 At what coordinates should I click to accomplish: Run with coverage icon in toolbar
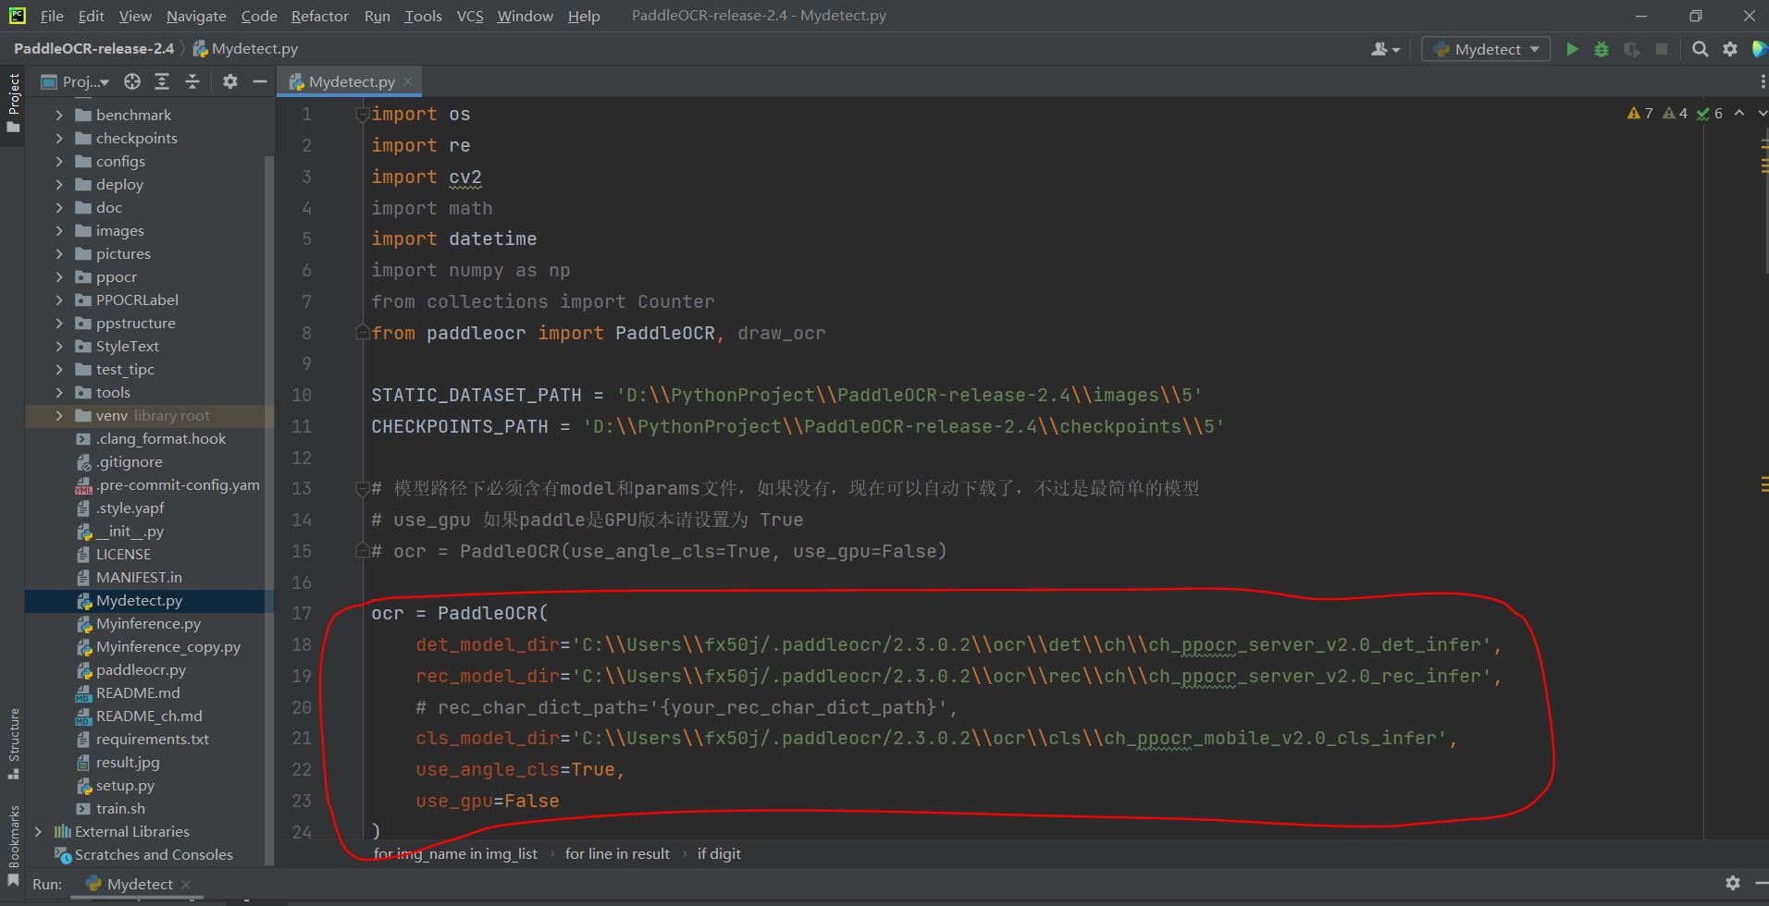tap(1632, 49)
